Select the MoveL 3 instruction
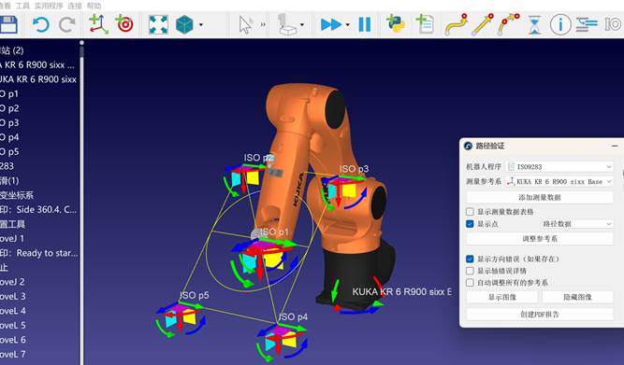Screen dimensions: 624x365 tap(13, 296)
